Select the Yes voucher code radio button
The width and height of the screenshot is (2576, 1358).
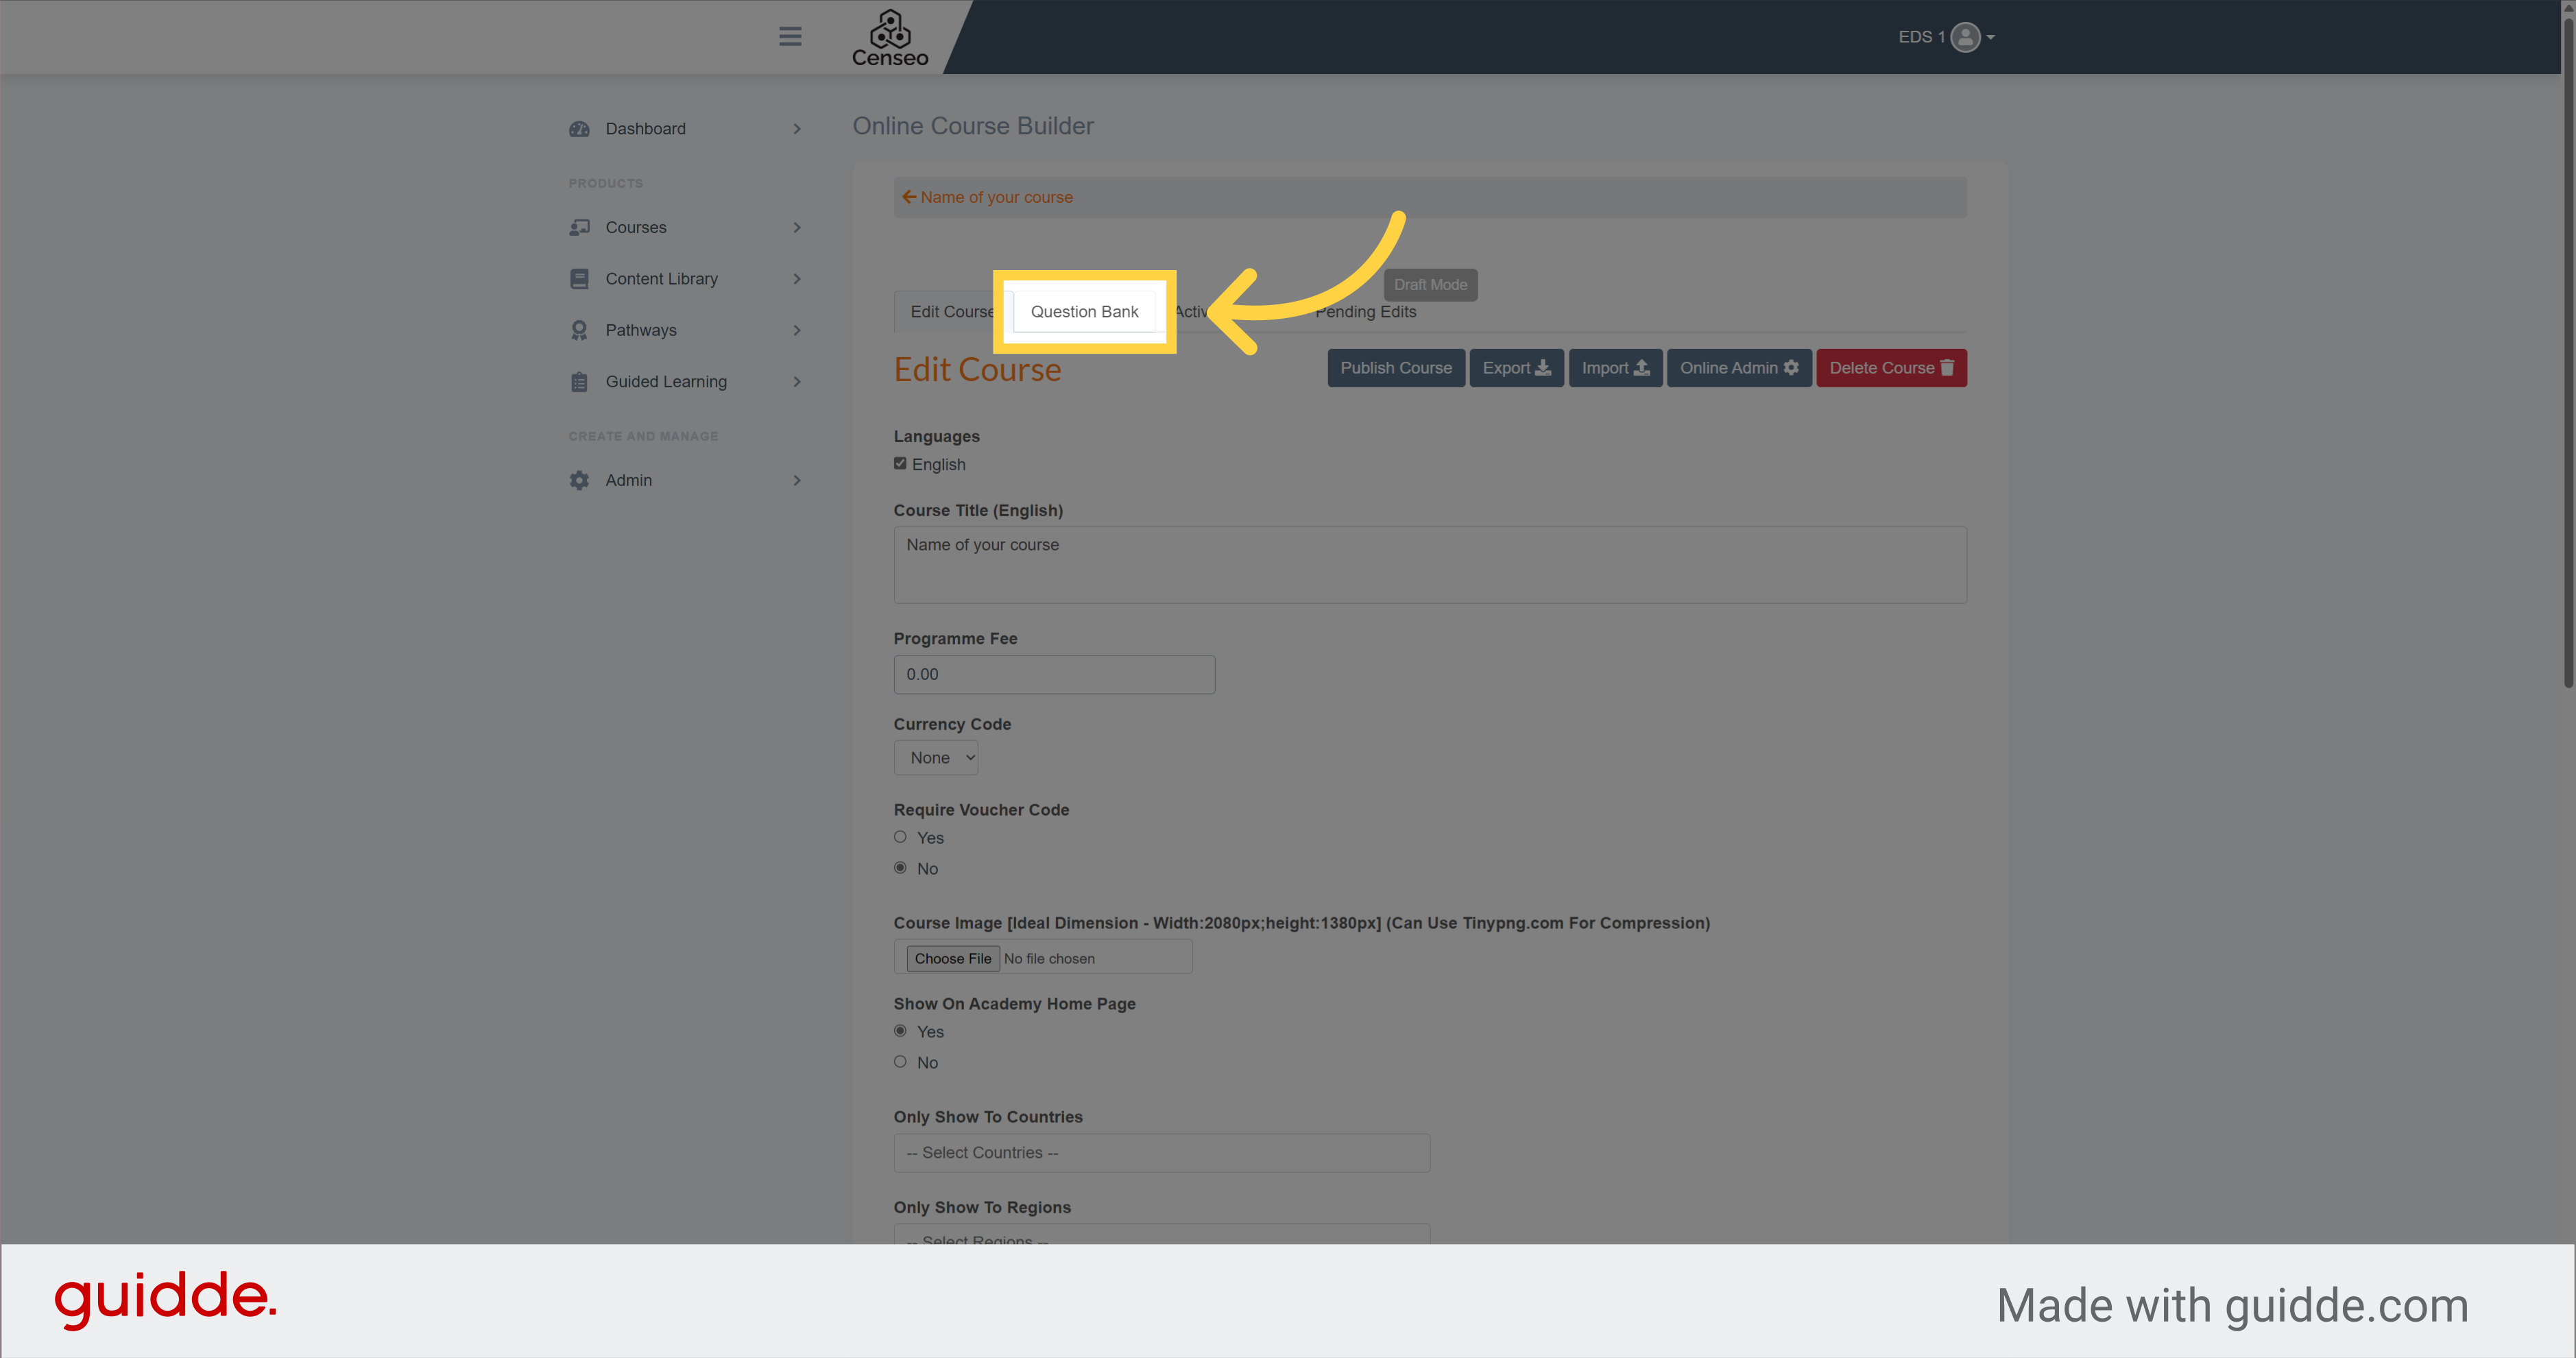901,836
